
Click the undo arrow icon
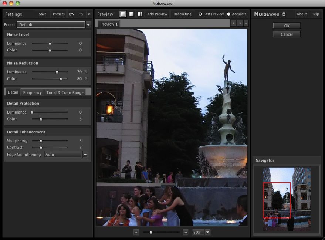click(x=71, y=14)
